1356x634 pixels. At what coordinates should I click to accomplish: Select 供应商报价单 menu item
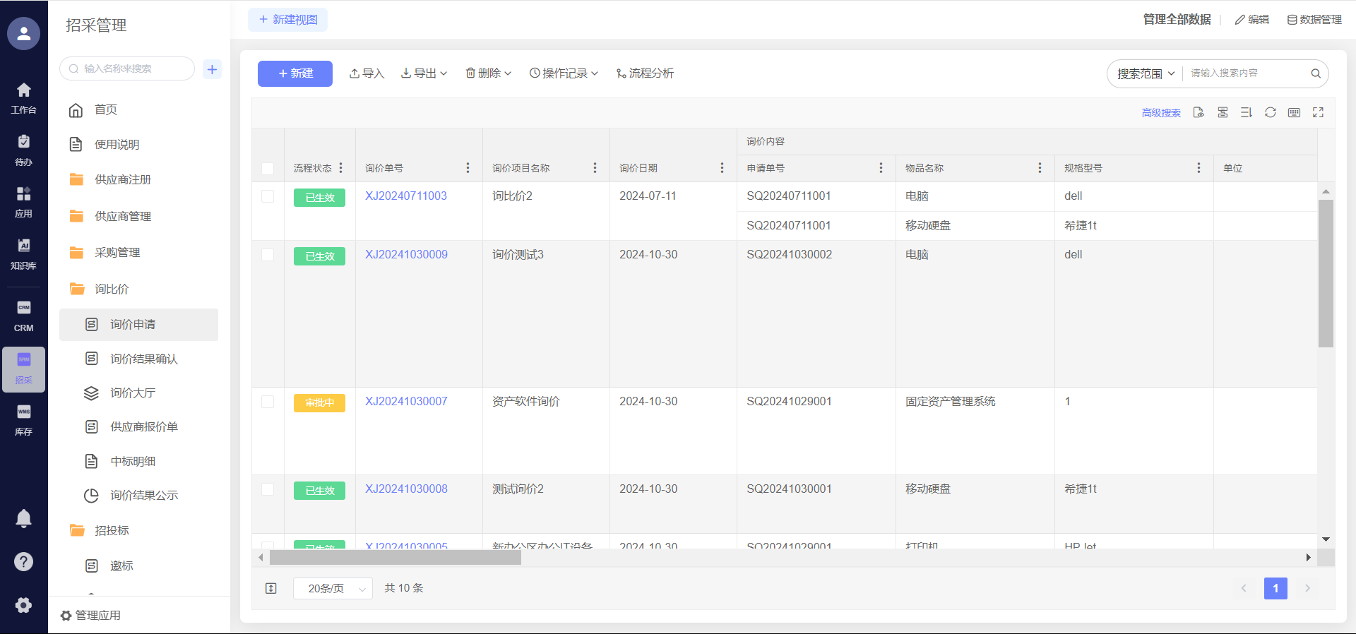click(x=143, y=426)
